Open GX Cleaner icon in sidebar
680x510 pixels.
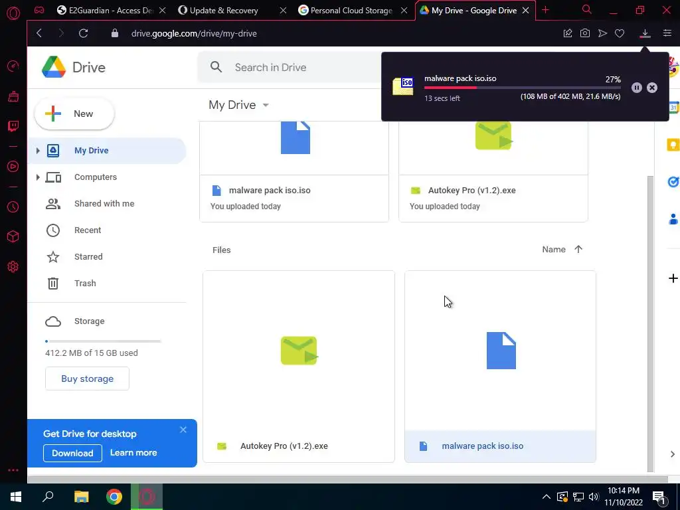pos(13,96)
